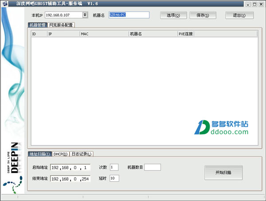Click the PXE连接 column header
The image size is (266, 201).
[186, 34]
